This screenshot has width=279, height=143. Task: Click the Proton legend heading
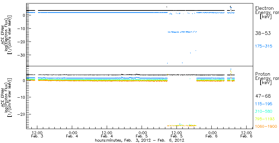point(263,74)
